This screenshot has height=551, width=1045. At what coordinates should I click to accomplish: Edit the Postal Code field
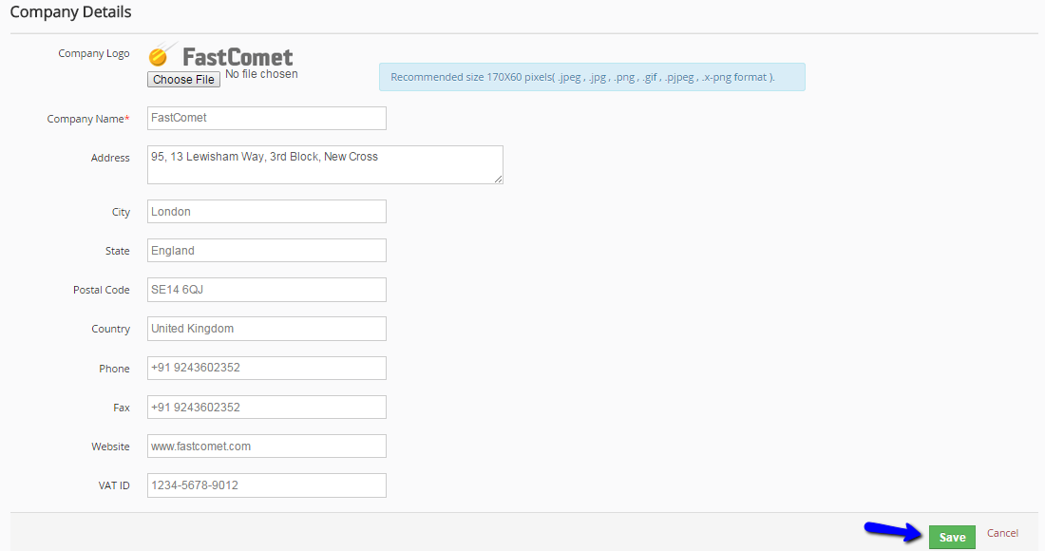click(267, 290)
